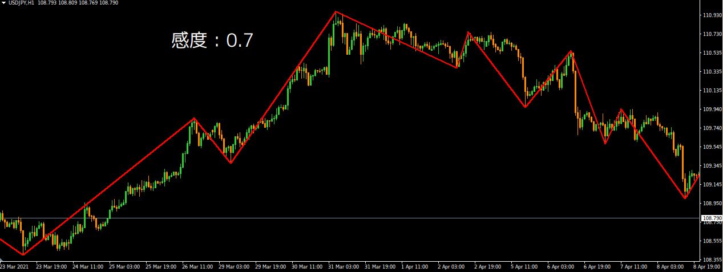The height and width of the screenshot is (272, 723).
Task: Click the 5 Apr 11:00 time label
Action: click(524, 267)
